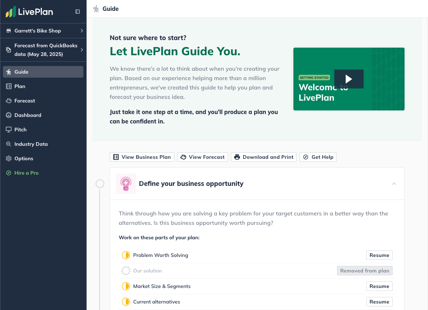Click the Forecast piggy bank icon
This screenshot has height=310, width=428.
(x=9, y=101)
